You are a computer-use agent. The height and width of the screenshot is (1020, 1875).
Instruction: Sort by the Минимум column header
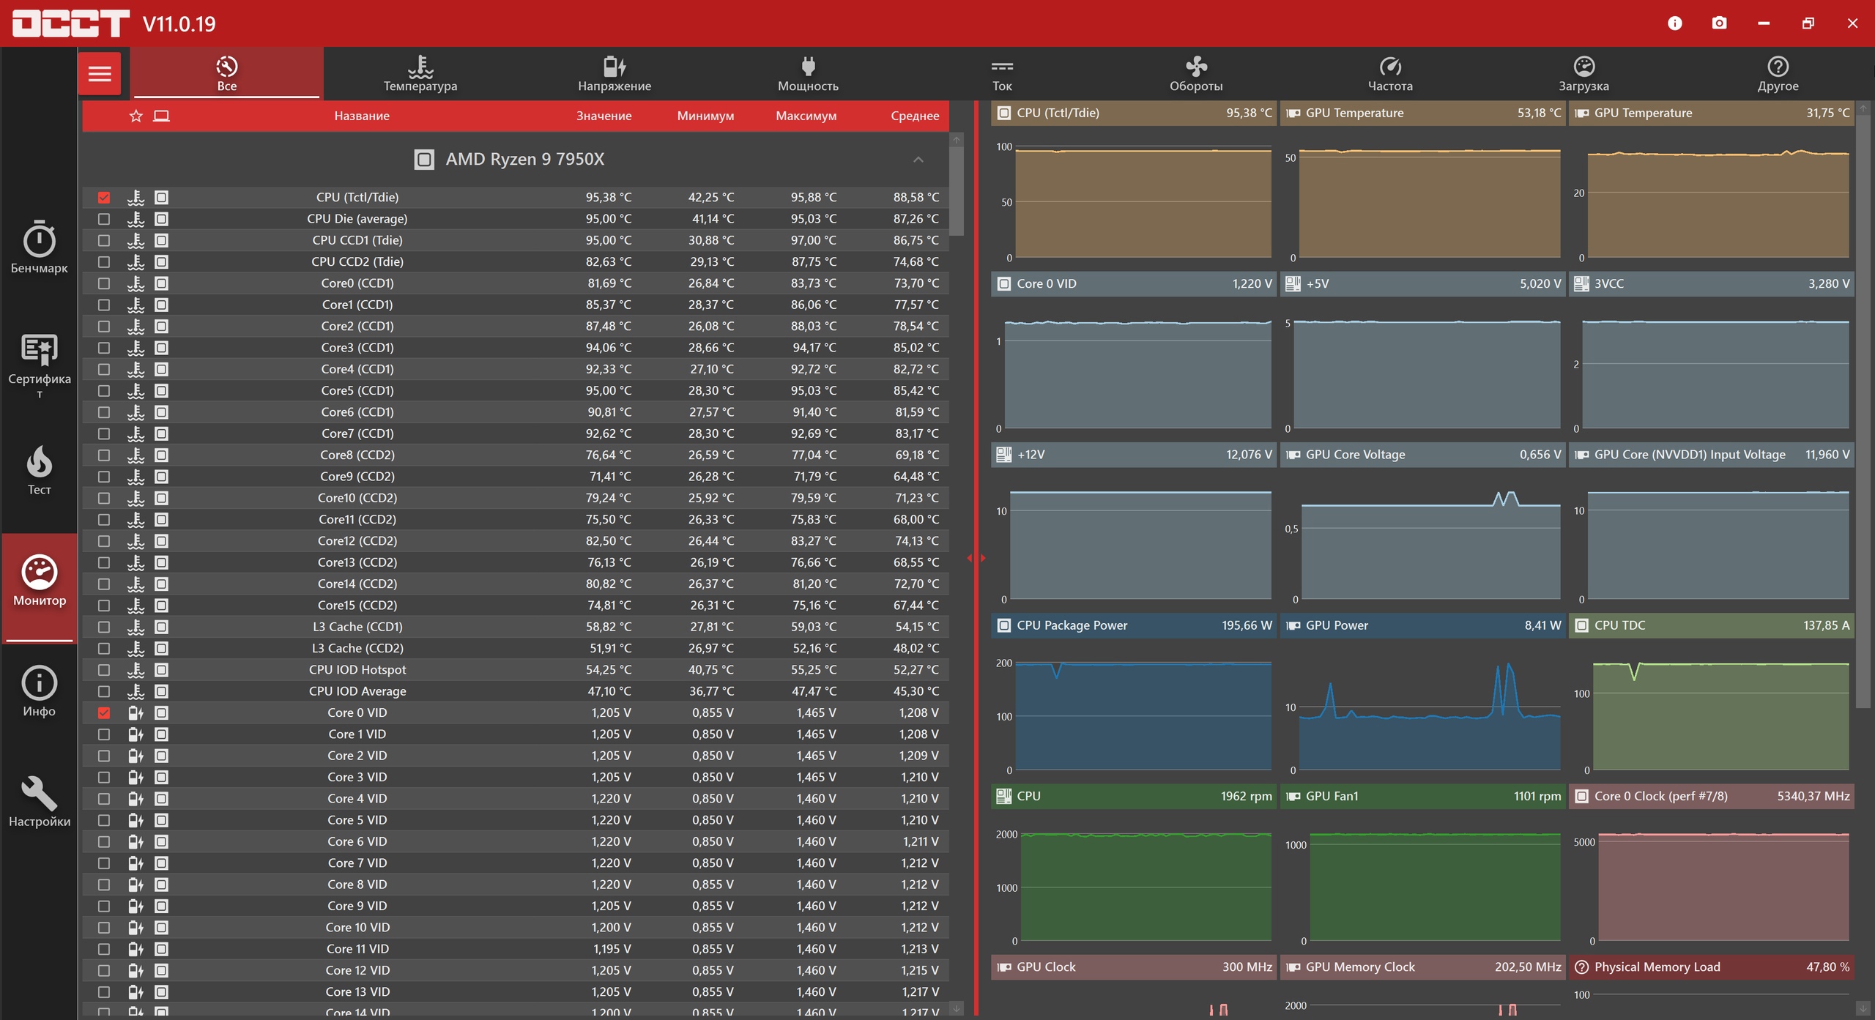(705, 116)
